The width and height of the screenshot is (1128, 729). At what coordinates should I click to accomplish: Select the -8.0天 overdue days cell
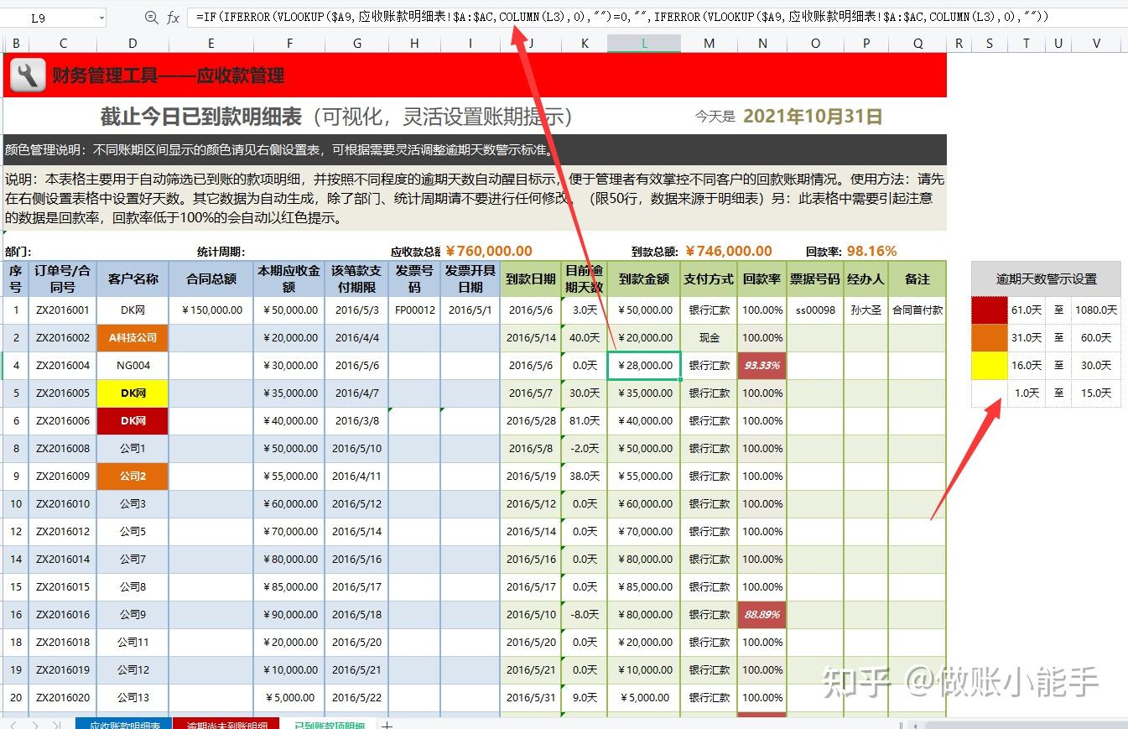click(585, 615)
